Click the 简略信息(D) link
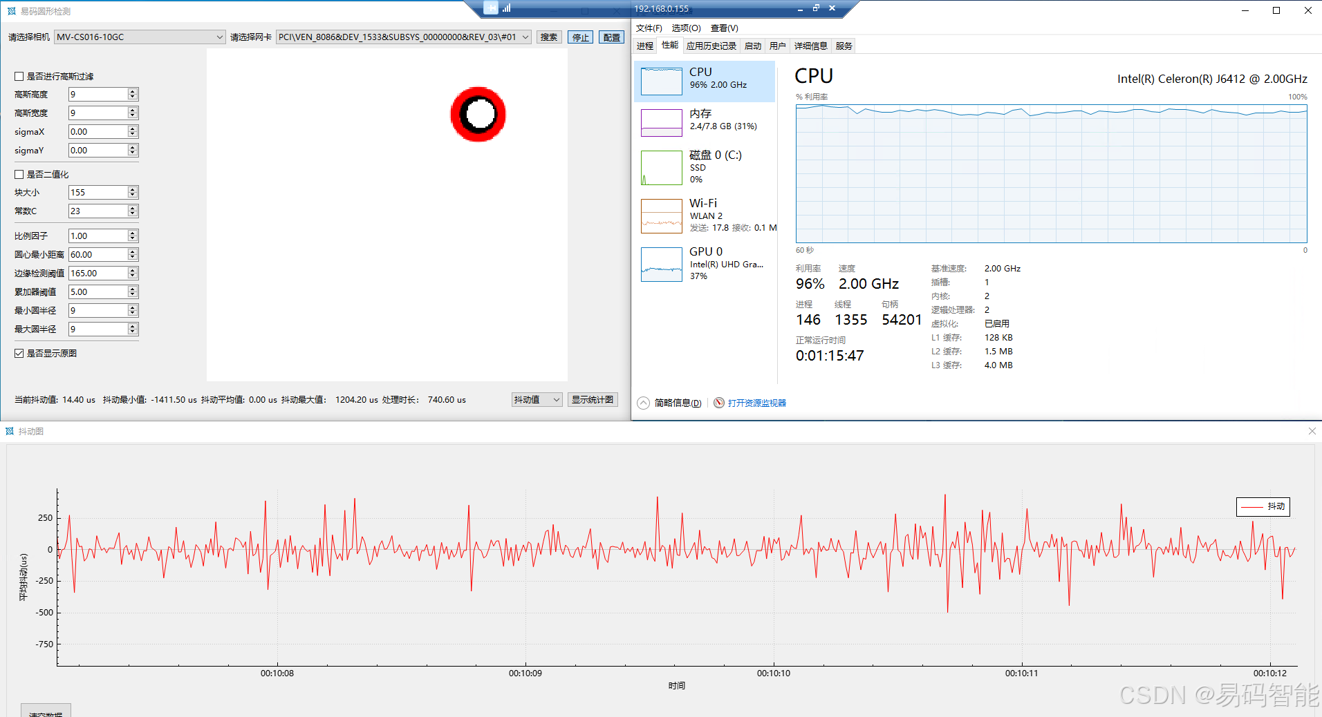The image size is (1322, 717). tap(678, 403)
